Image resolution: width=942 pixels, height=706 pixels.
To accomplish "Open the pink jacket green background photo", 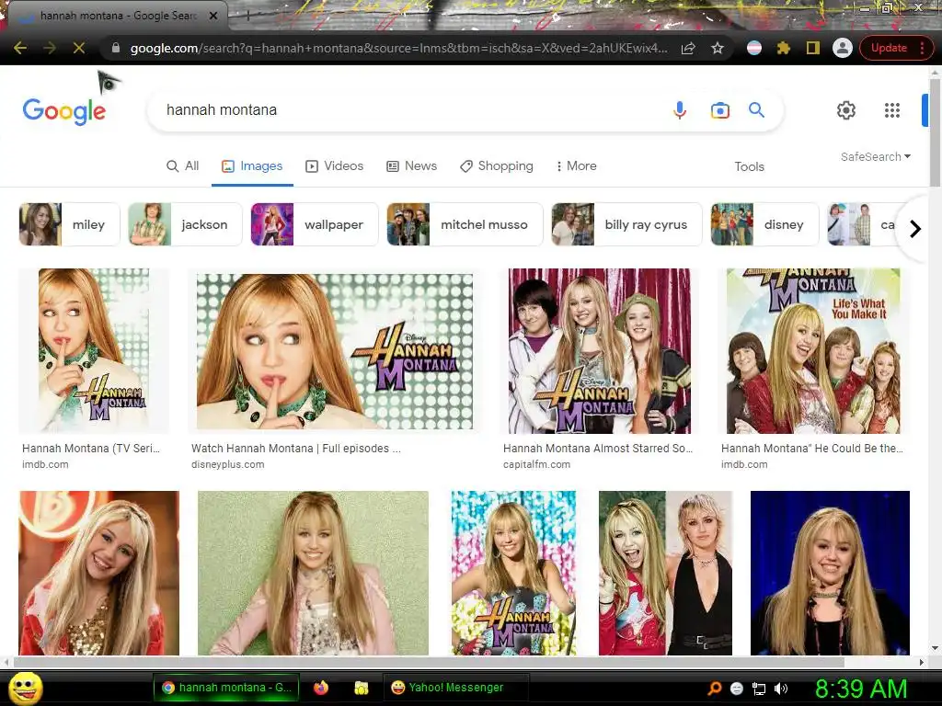I will click(x=313, y=573).
